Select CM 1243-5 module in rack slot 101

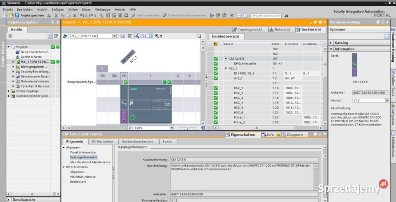pos(124,104)
